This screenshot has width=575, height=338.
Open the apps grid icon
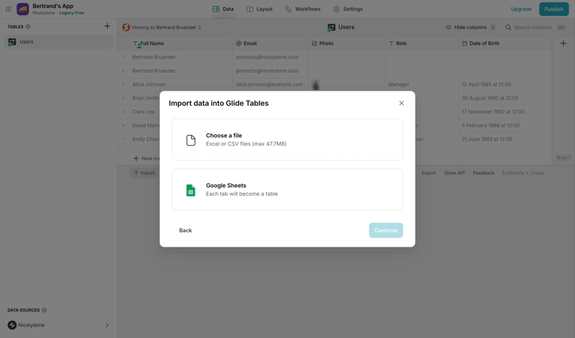click(8, 9)
